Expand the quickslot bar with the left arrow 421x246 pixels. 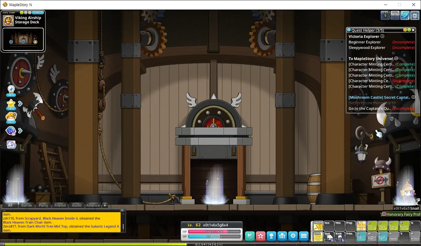tap(311, 231)
